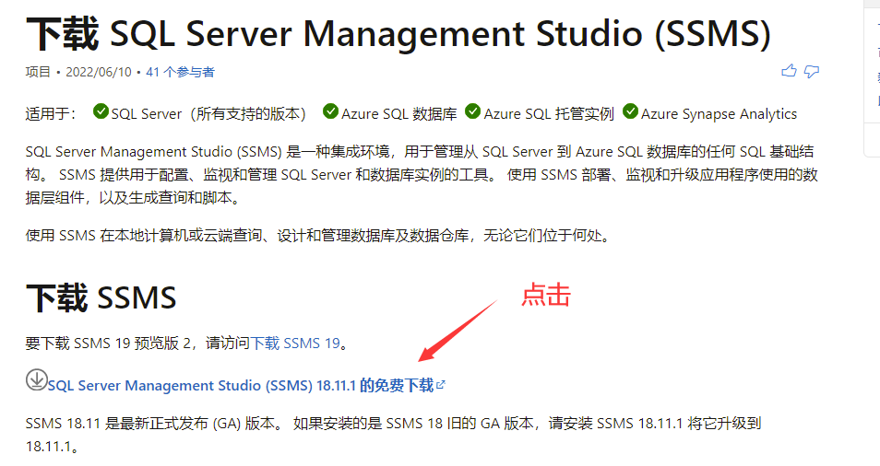Click the thumbs-up feedback icon
The height and width of the screenshot is (466, 880).
[x=789, y=71]
